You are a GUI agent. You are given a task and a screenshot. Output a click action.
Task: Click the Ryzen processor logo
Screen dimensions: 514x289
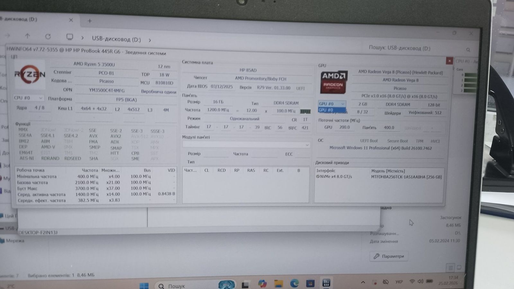click(x=30, y=74)
